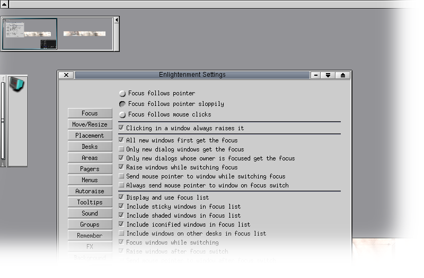Open the FX settings page
This screenshot has width=424, height=278.
coord(90,246)
